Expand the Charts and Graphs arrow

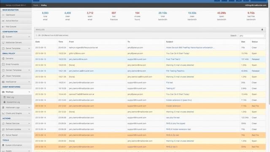(x=29, y=114)
